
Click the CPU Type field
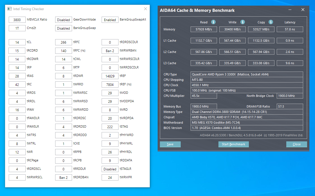pos(247,74)
